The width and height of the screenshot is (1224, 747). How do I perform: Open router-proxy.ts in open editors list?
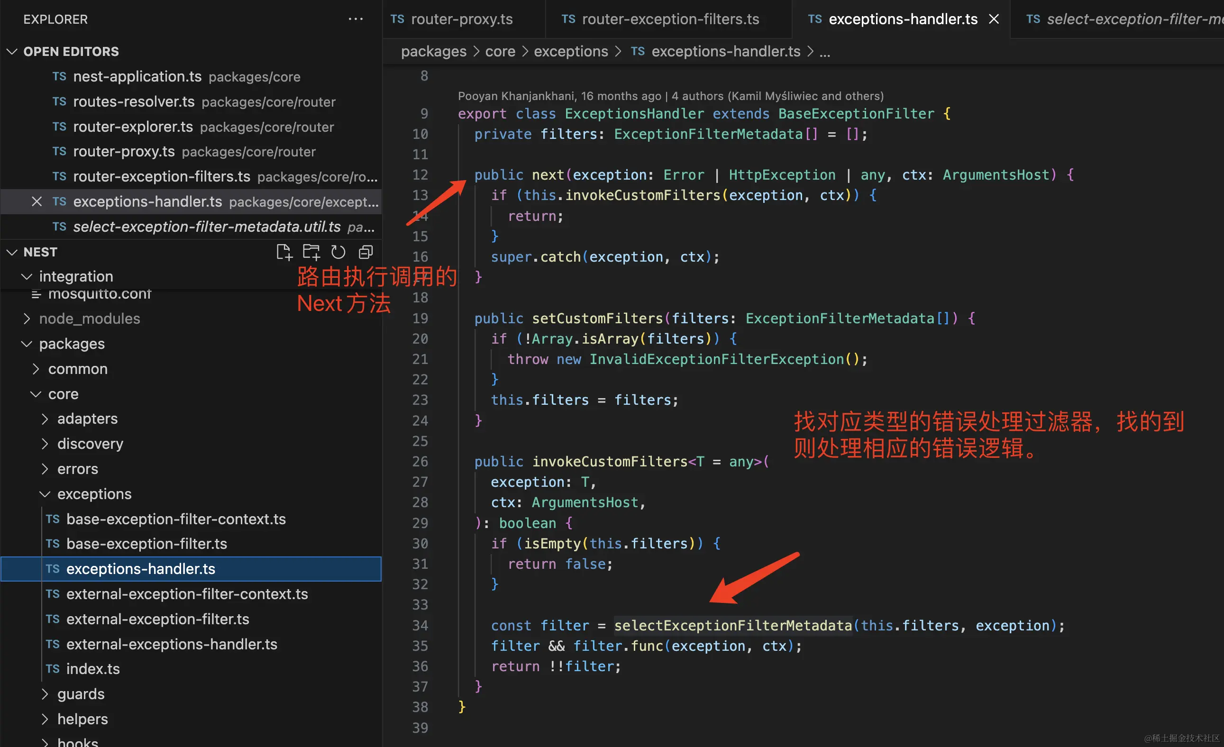point(191,152)
